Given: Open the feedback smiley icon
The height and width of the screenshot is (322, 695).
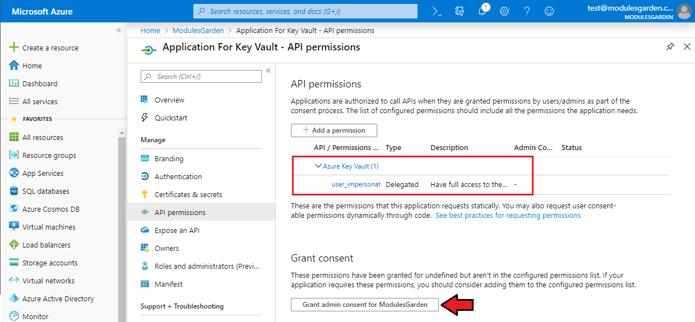Looking at the screenshot, I should point(549,11).
